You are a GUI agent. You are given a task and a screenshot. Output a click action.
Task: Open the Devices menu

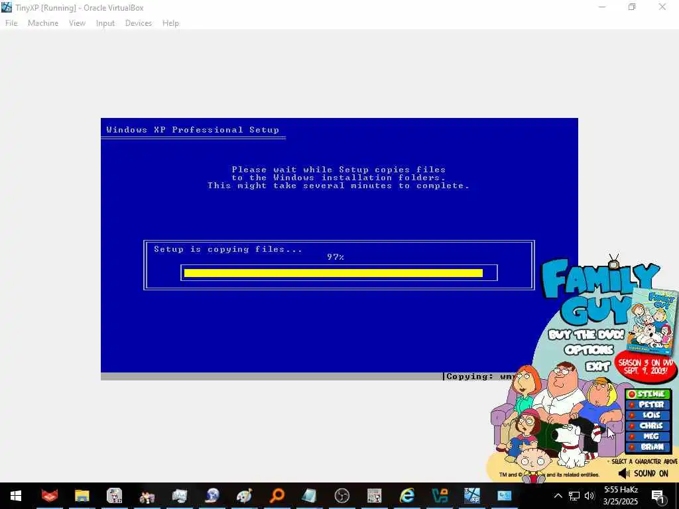(x=138, y=23)
